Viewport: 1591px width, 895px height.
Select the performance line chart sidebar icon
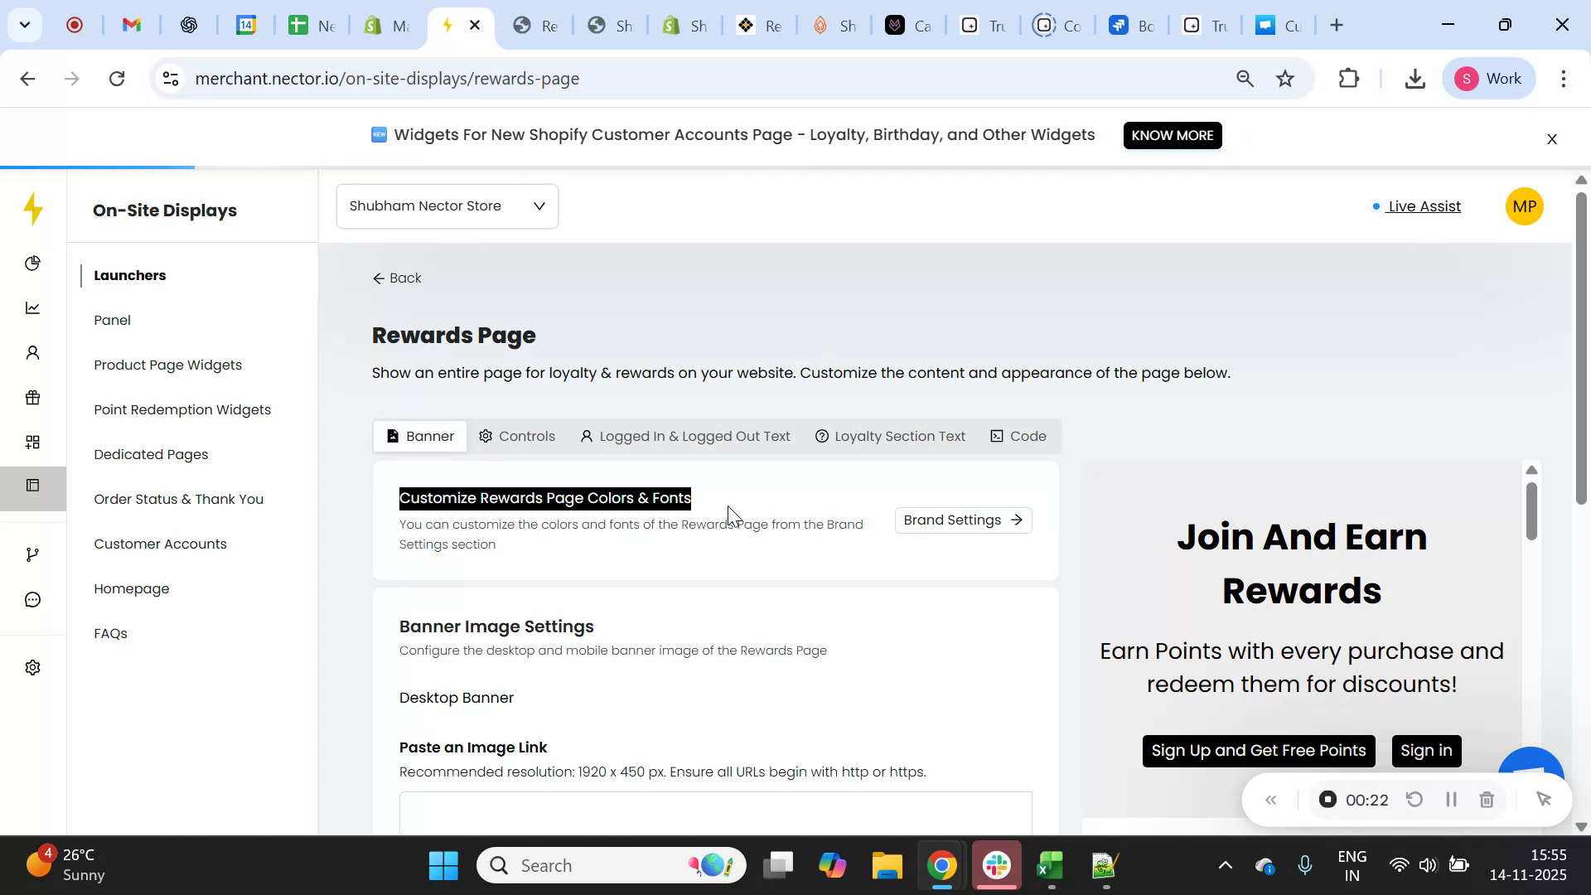(x=33, y=307)
